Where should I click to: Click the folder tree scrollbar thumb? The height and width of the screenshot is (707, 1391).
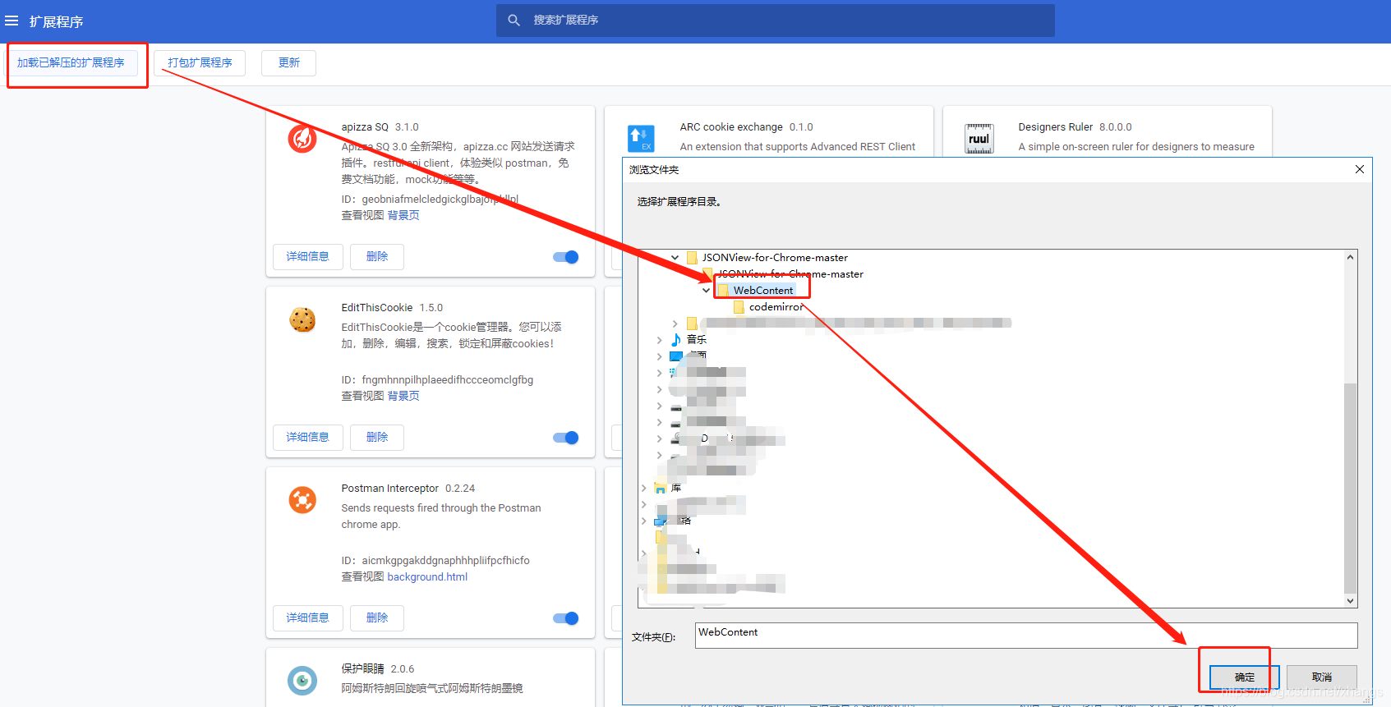(x=1350, y=488)
